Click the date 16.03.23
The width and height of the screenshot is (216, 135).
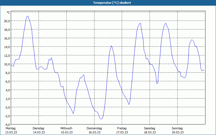tap(94, 132)
